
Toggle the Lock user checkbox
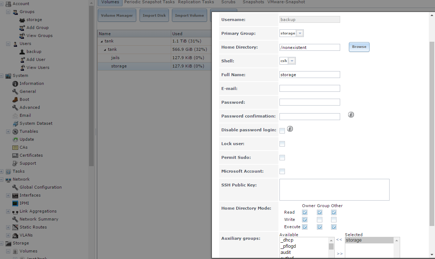click(282, 144)
